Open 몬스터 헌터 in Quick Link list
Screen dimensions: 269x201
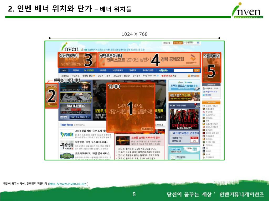click(210, 142)
